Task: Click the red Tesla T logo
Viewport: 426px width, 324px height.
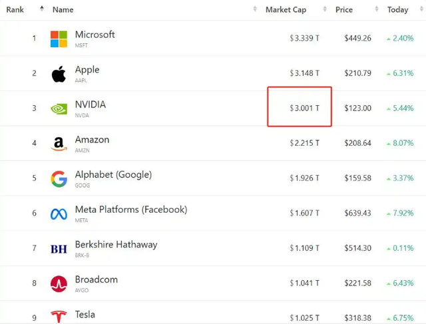Action: click(x=59, y=317)
